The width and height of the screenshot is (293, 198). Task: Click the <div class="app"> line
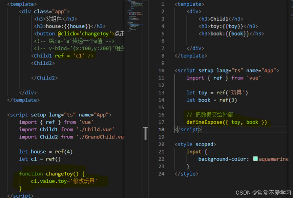pos(44,12)
